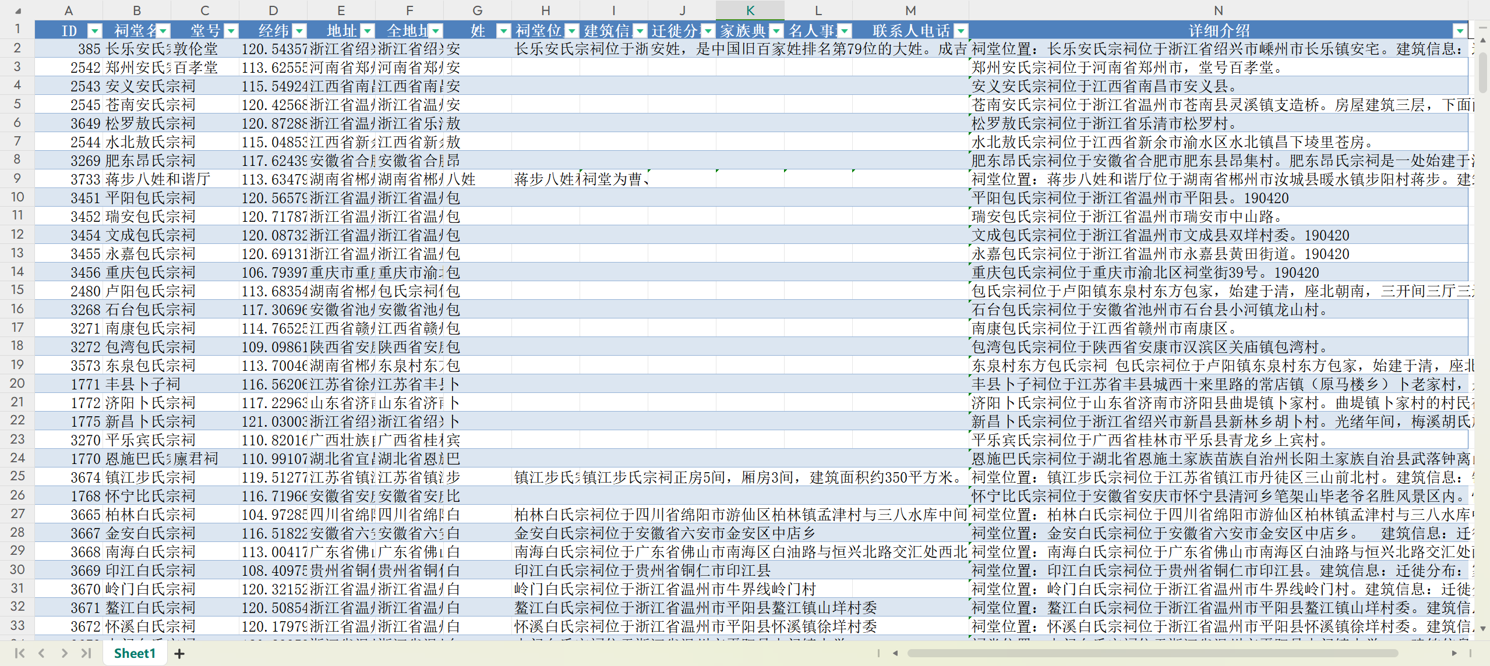The height and width of the screenshot is (666, 1490).
Task: Jump to the last sheet arrow
Action: coord(86,653)
